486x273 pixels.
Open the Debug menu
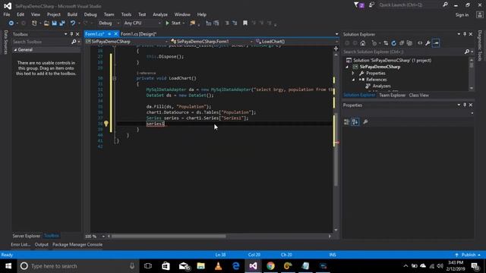pyautogui.click(x=90, y=14)
